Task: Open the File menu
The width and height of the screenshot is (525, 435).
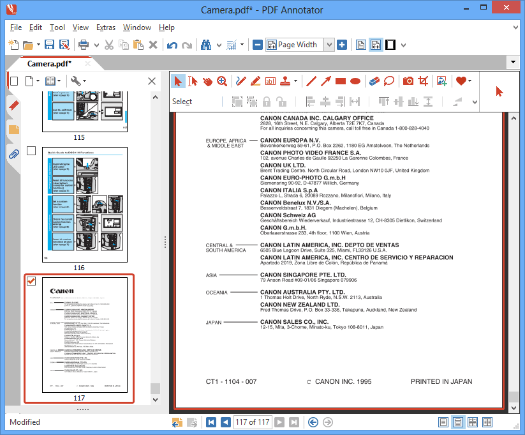Action: pos(16,27)
